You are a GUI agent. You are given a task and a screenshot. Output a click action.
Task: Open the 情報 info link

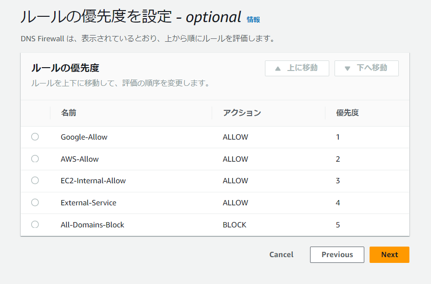coord(253,20)
